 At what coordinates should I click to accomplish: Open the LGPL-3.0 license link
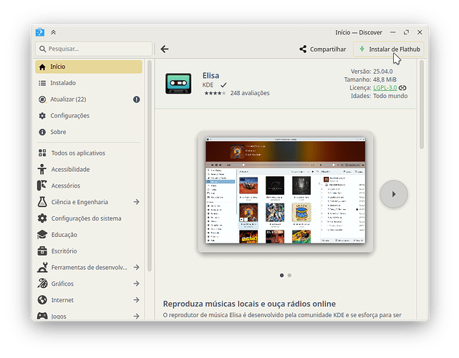point(385,88)
